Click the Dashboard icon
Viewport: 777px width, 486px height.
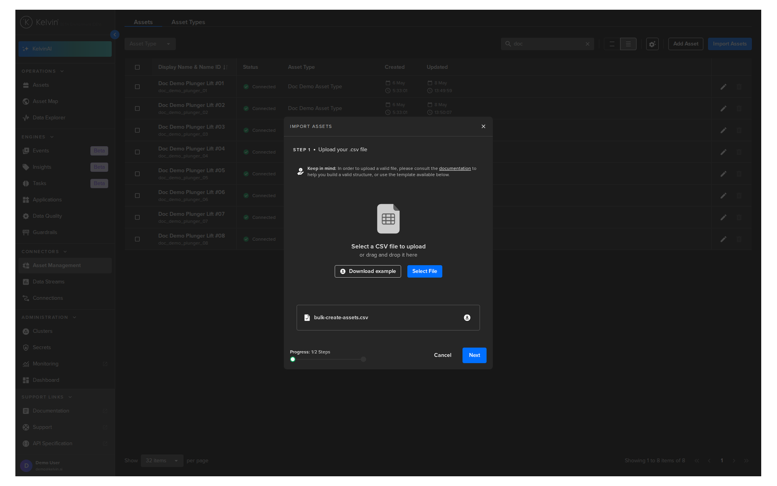[x=26, y=380]
